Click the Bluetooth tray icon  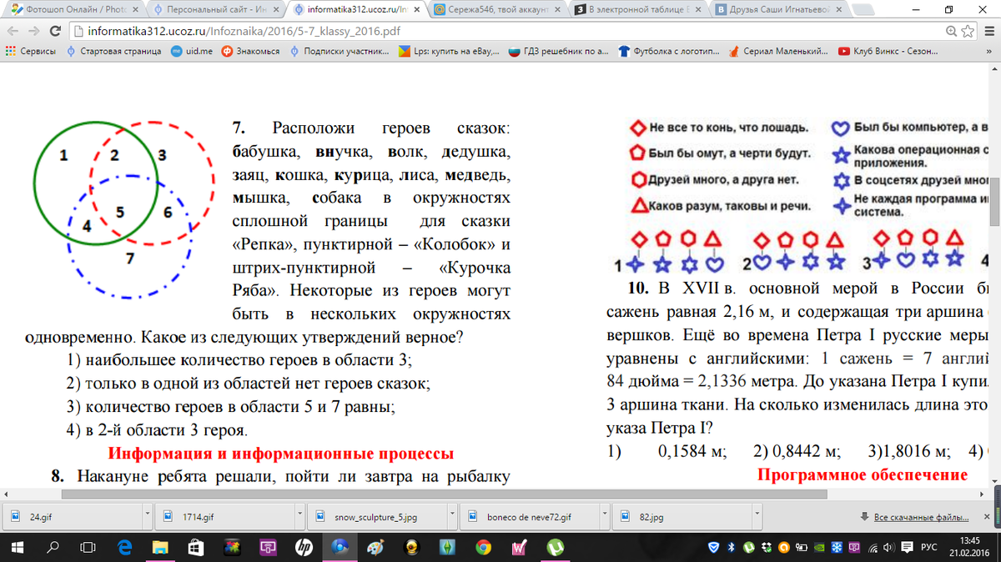pos(730,548)
